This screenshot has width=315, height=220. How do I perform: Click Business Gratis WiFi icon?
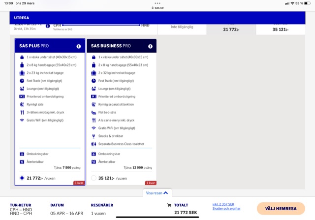94,128
